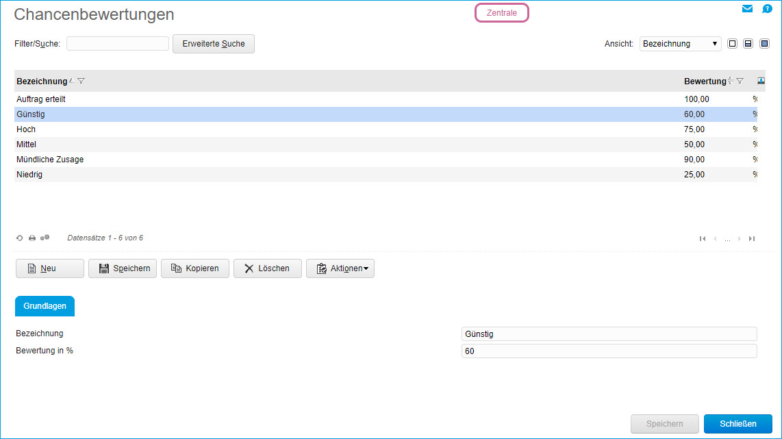Click the Bewertung in % input field
Image resolution: width=782 pixels, height=439 pixels.
pyautogui.click(x=609, y=351)
